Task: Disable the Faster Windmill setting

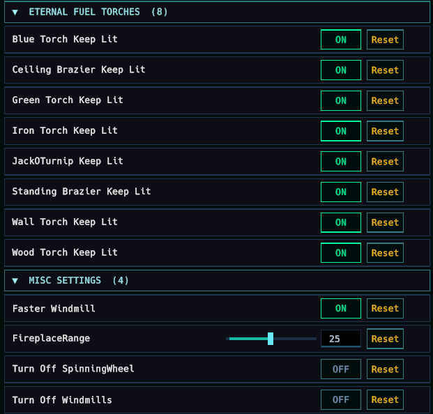Action: 341,308
